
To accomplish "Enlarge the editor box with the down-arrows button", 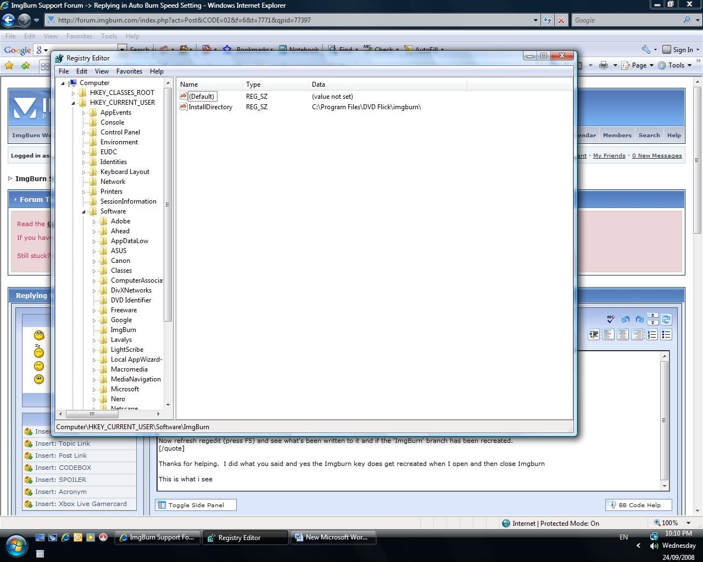I will [x=652, y=322].
